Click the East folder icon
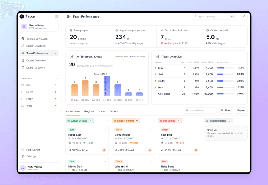268x185 pixels. [23, 85]
